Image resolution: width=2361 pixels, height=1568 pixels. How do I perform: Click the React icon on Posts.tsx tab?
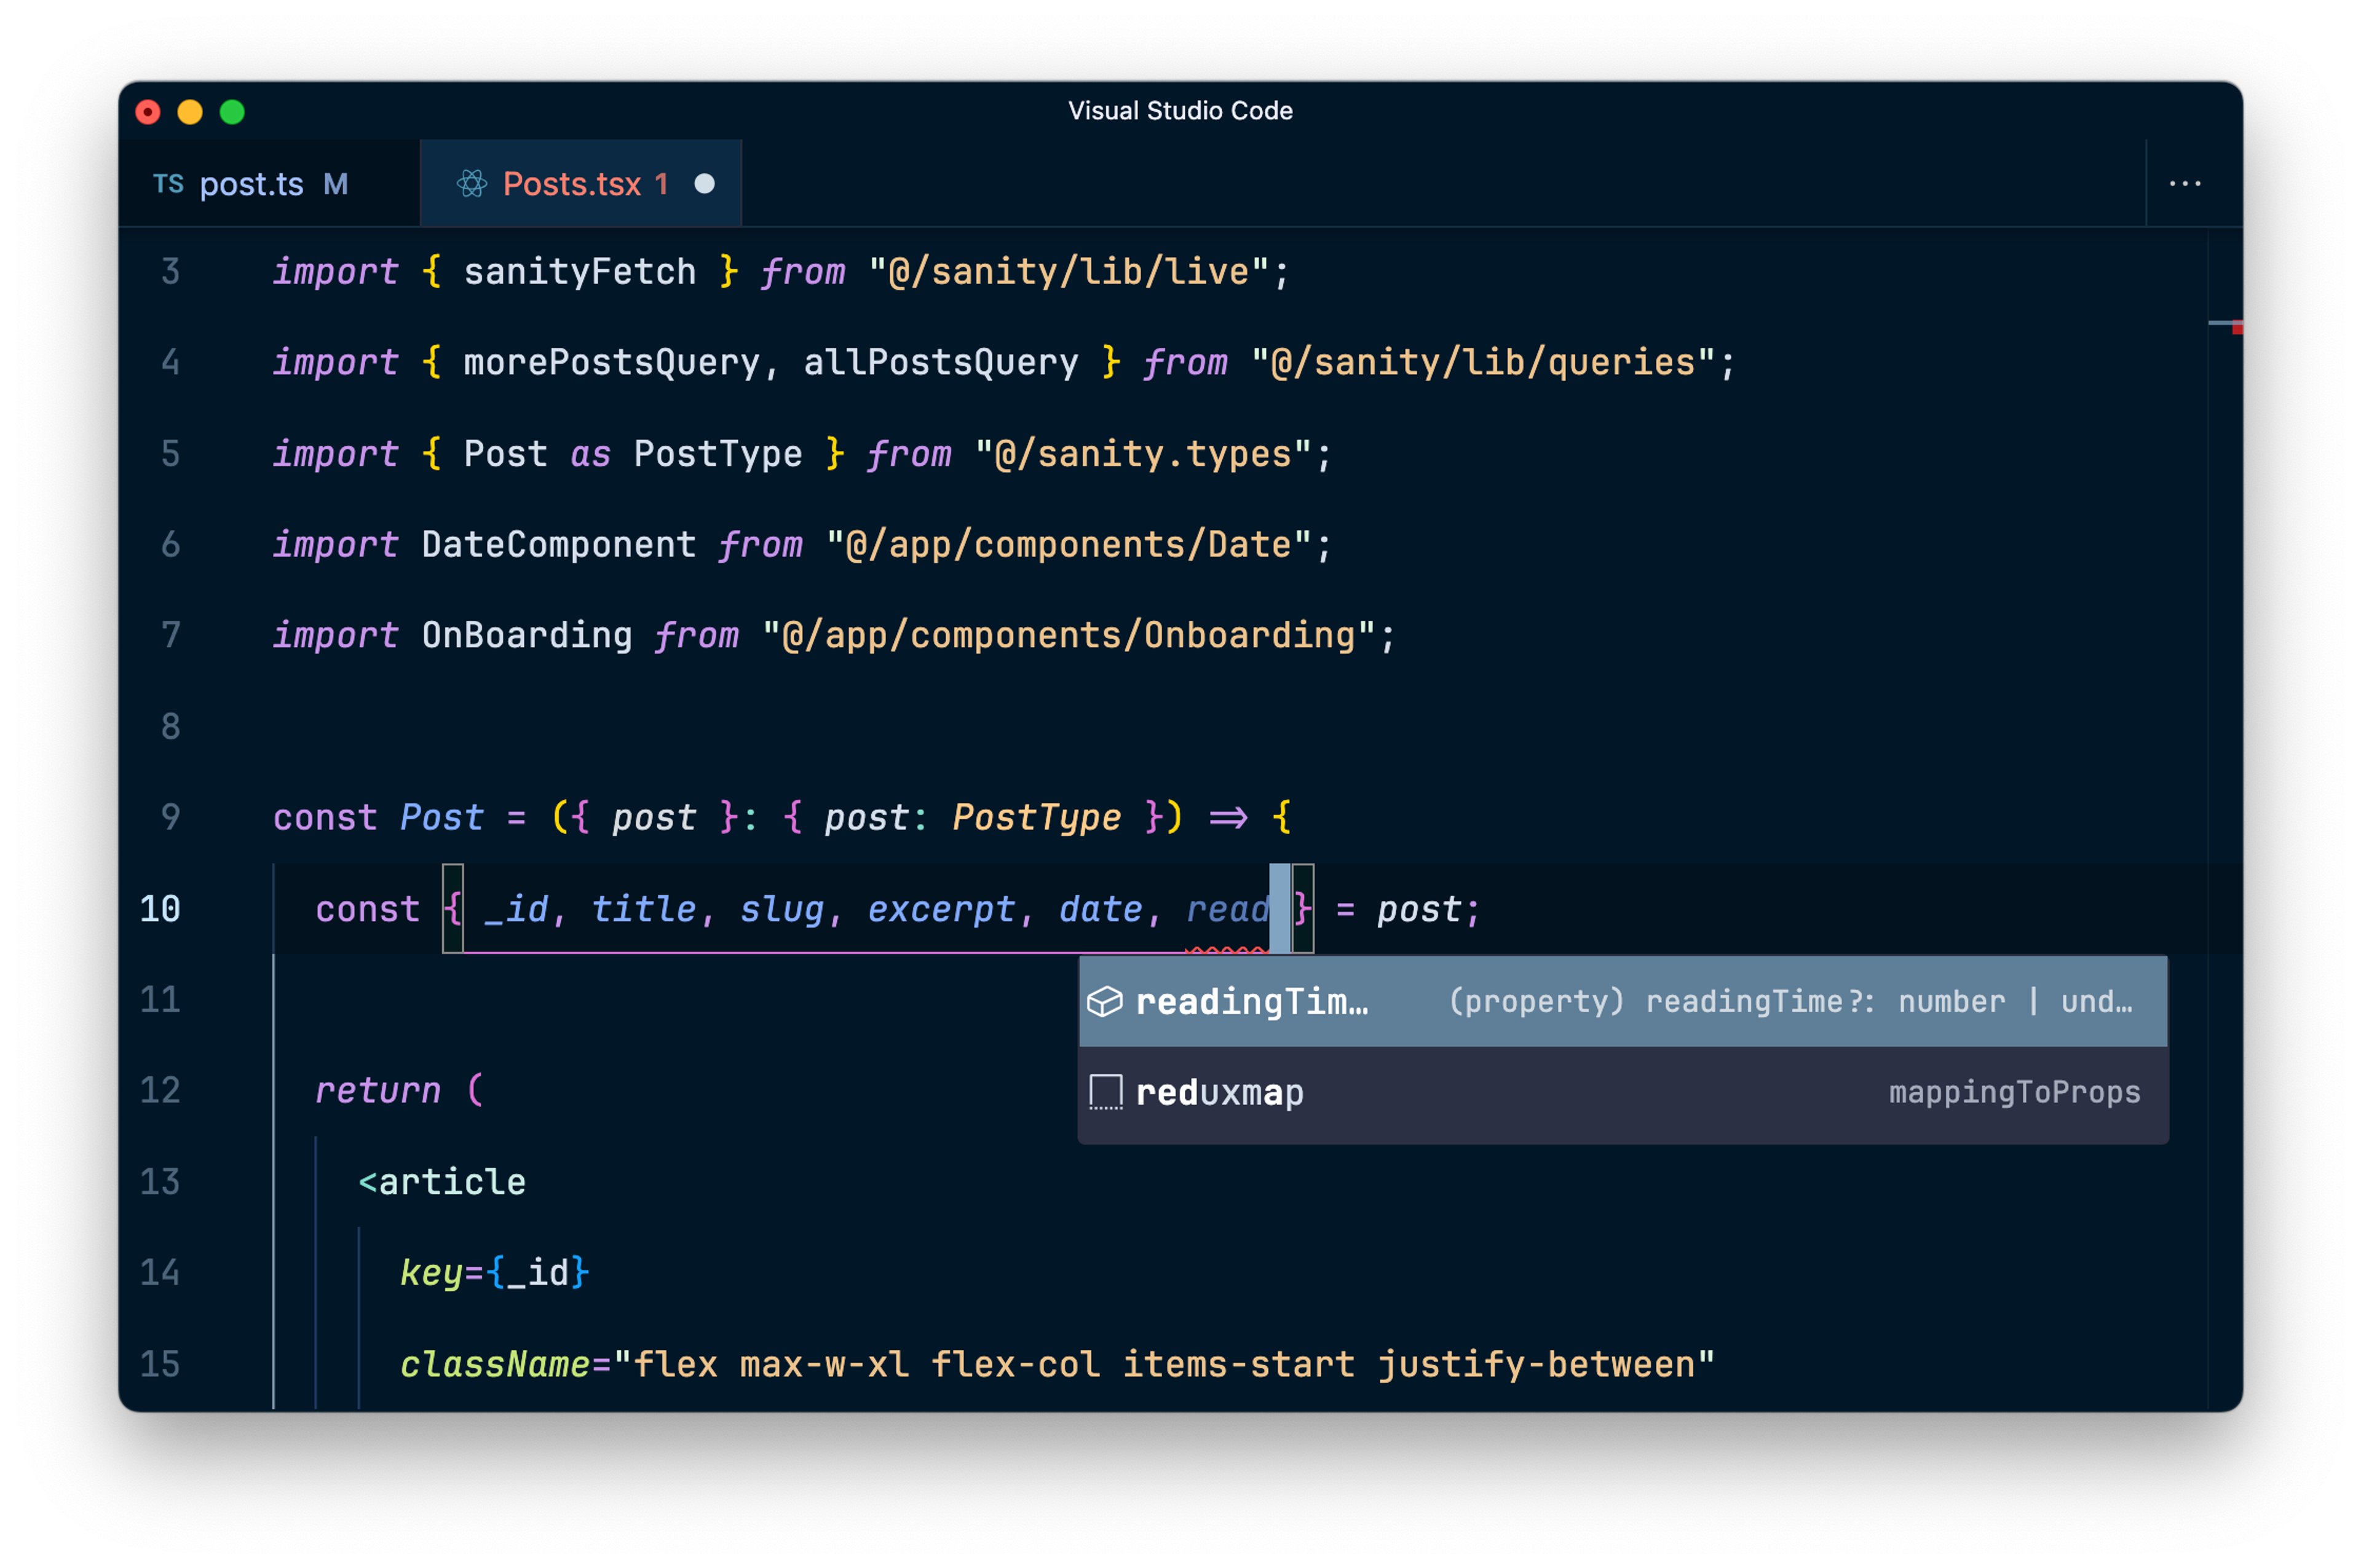pos(472,184)
